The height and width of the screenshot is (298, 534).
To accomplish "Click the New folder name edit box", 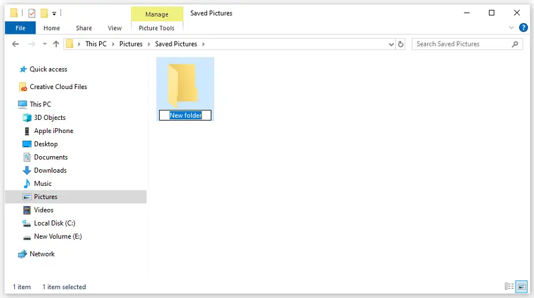I will [x=185, y=115].
